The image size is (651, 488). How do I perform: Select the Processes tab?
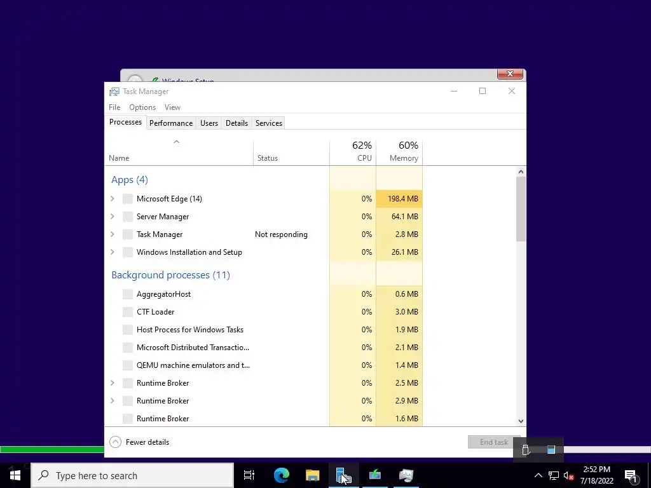(125, 123)
